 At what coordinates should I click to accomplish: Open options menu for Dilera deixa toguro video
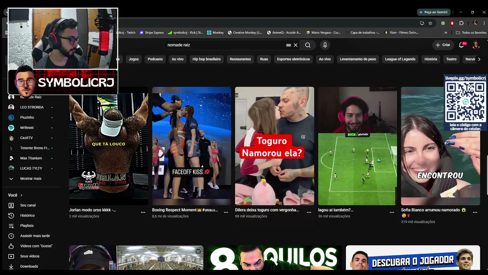(x=309, y=212)
